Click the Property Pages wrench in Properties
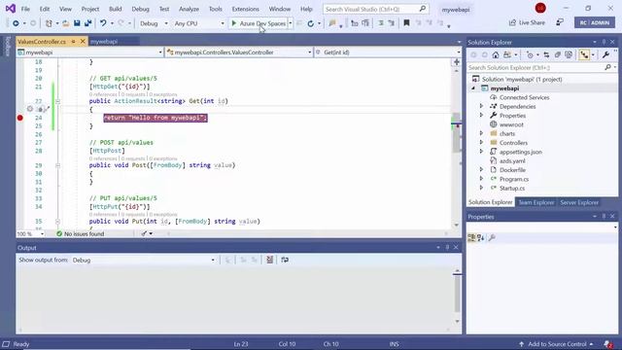The image size is (622, 350). tap(492, 237)
